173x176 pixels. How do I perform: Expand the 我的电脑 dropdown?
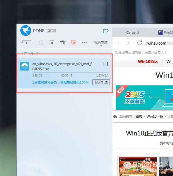tap(101, 43)
